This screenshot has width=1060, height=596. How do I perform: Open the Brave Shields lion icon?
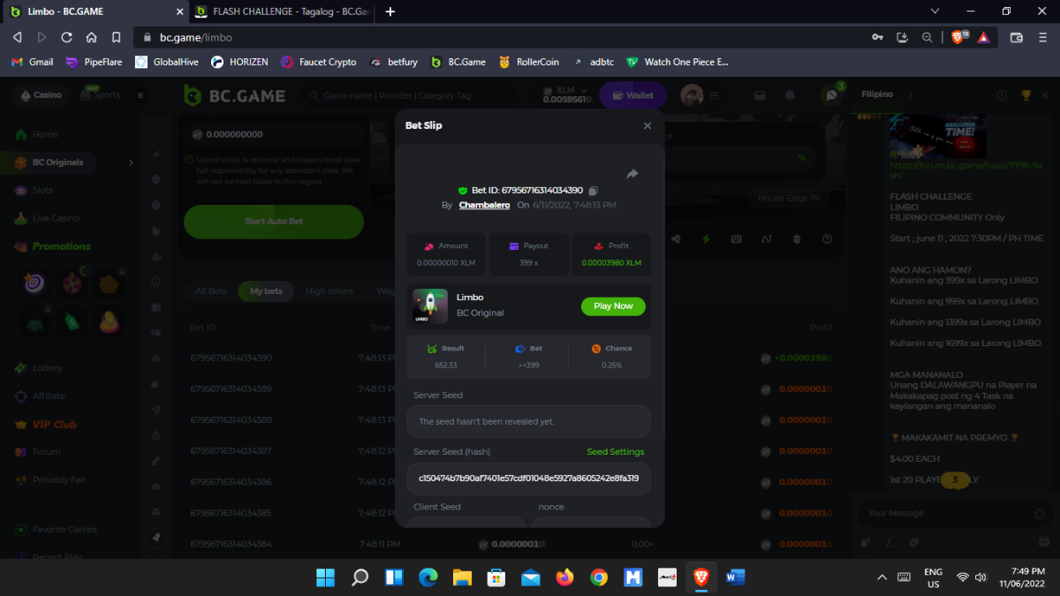click(958, 37)
